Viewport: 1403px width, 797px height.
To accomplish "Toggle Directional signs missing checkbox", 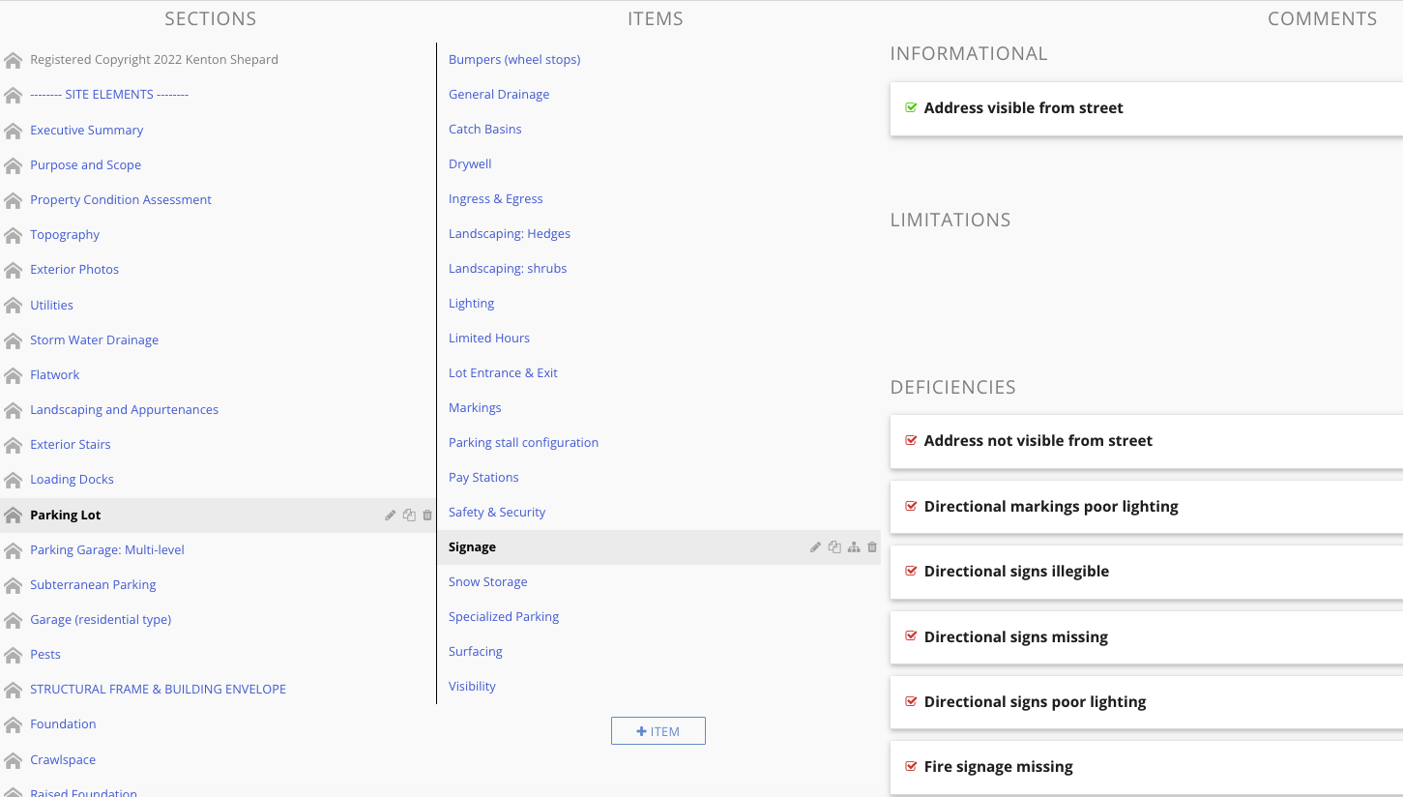I will point(910,636).
